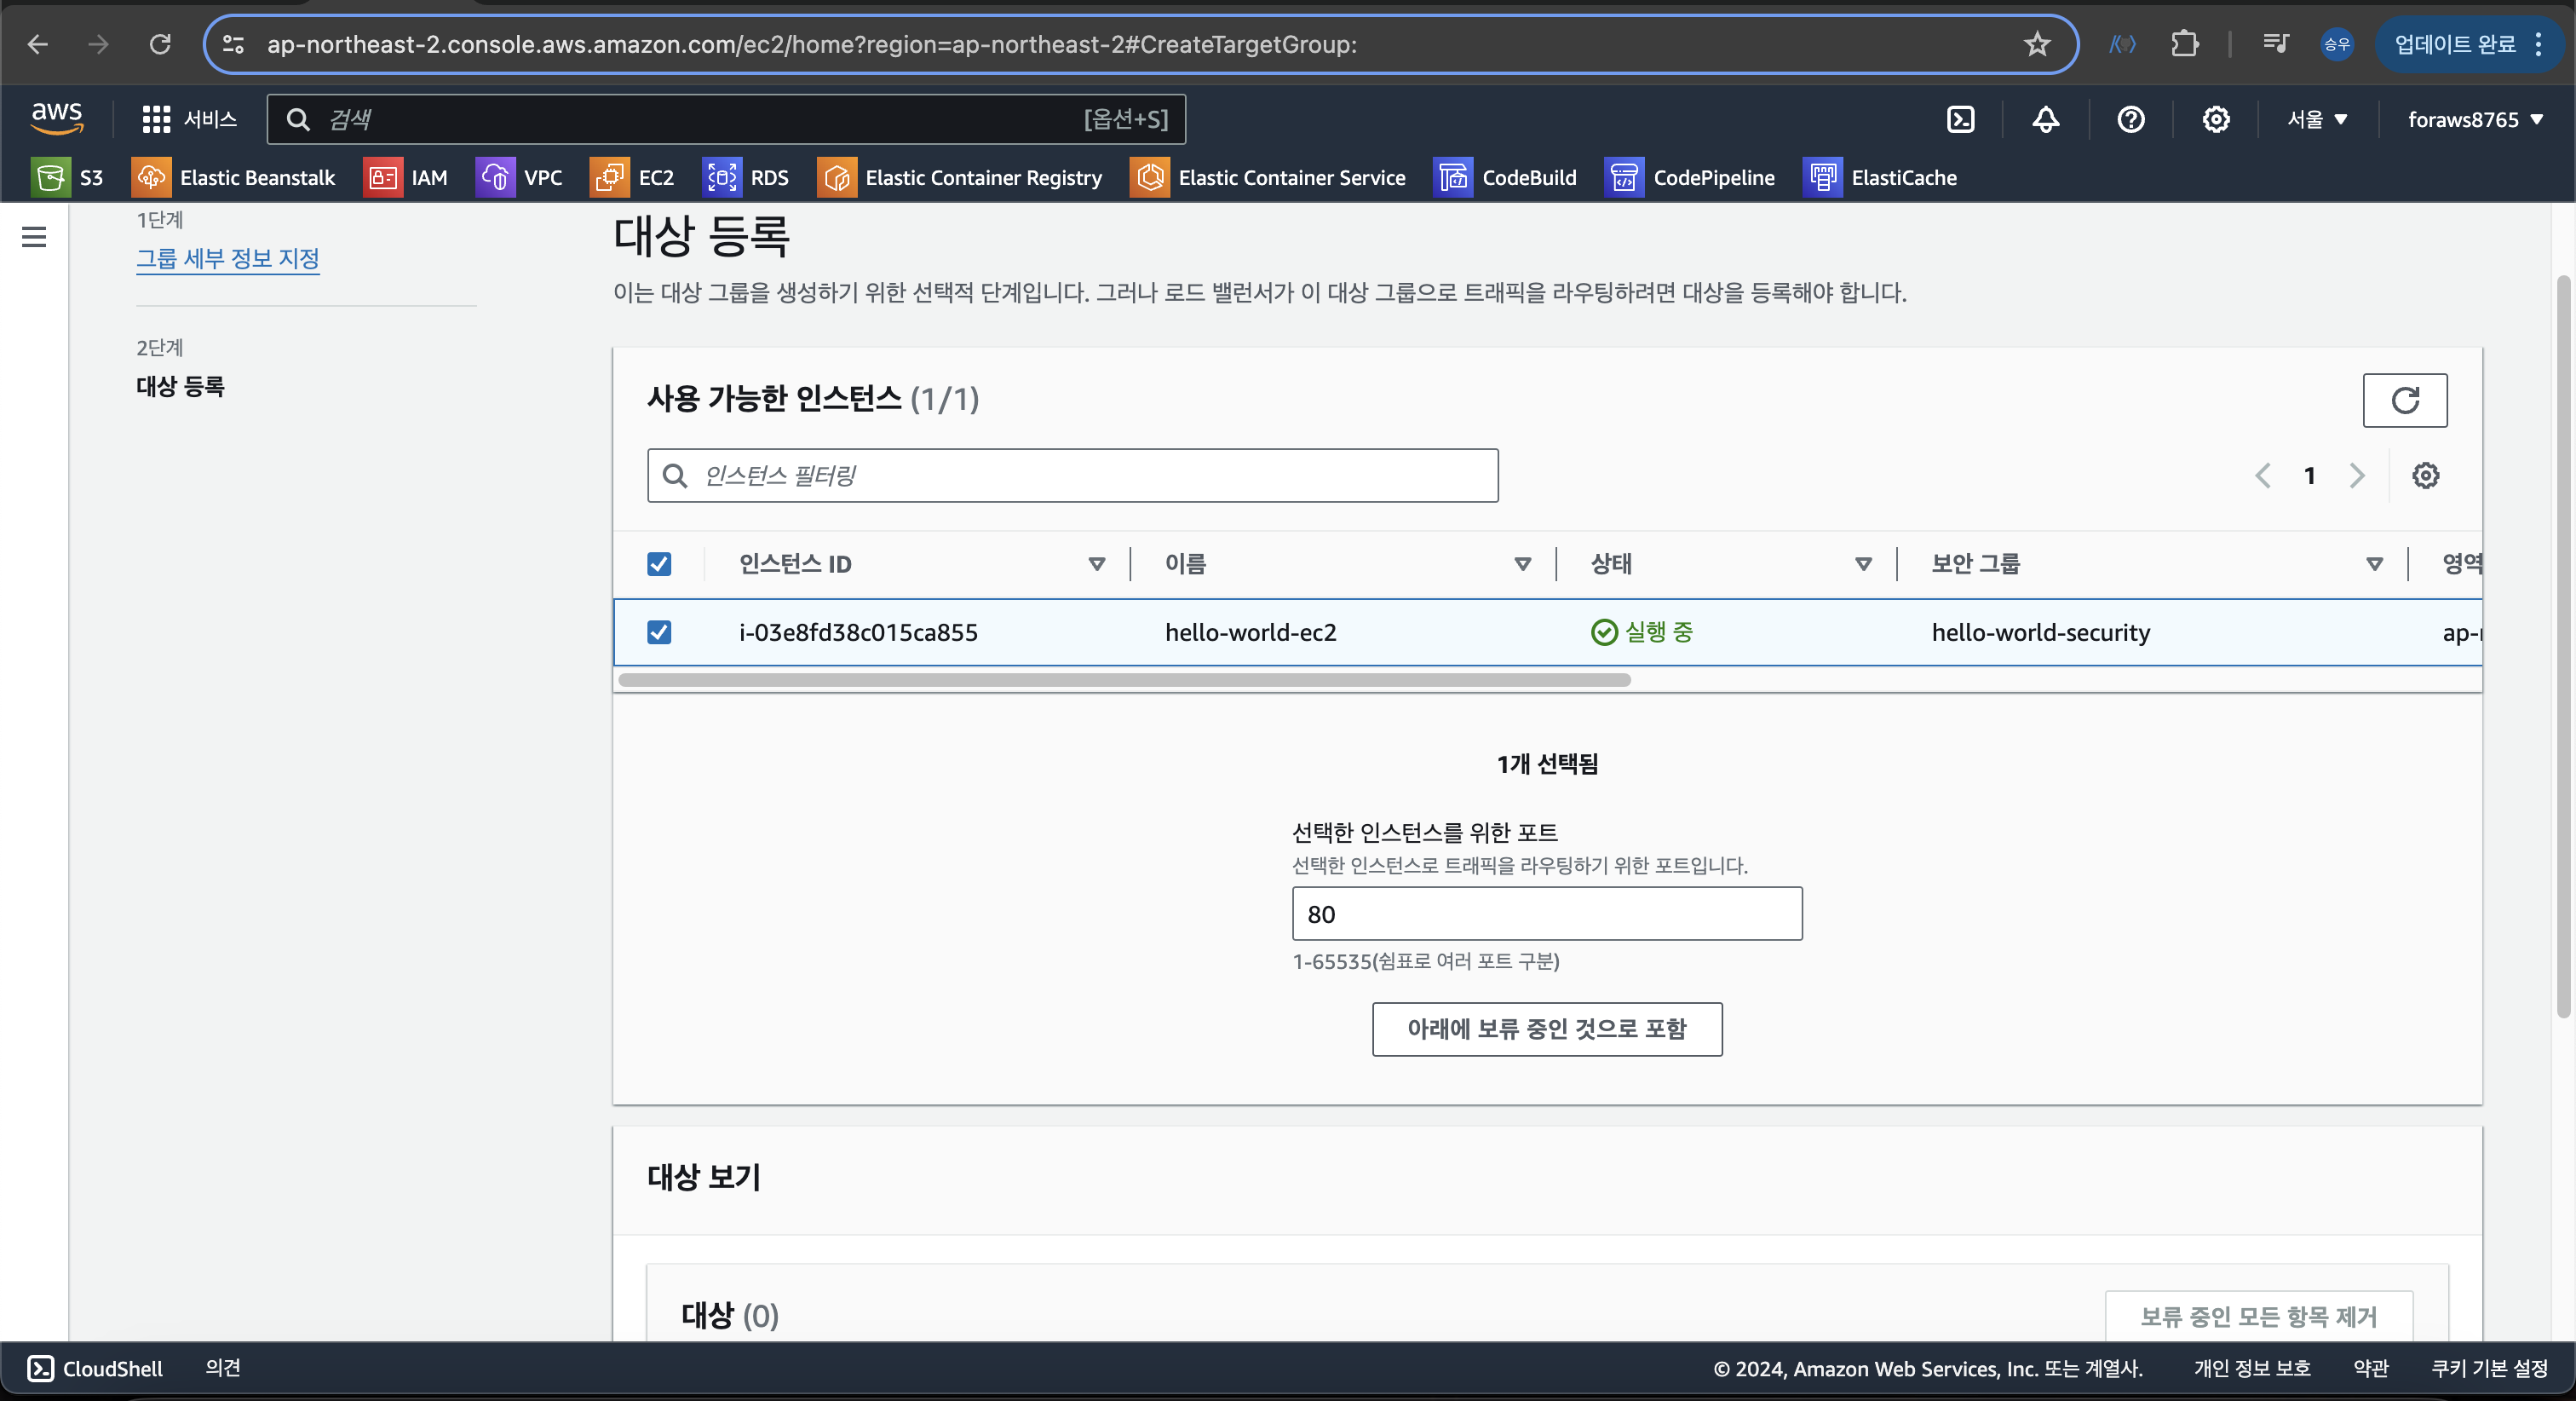Image resolution: width=2576 pixels, height=1401 pixels.
Task: Uncheck the select-all instances checkbox
Action: (x=659, y=563)
